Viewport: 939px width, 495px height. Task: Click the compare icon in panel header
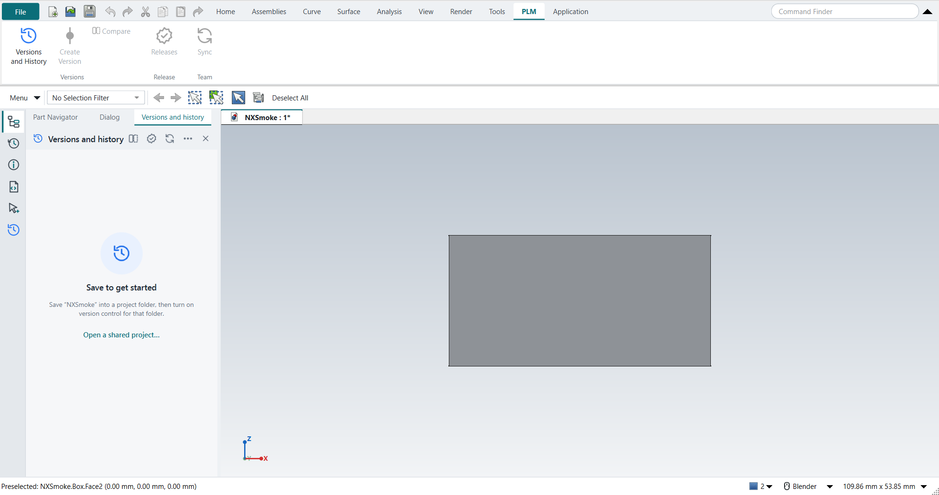pos(133,138)
